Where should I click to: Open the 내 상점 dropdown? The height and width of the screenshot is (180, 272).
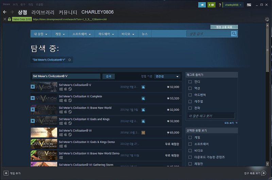(41, 34)
